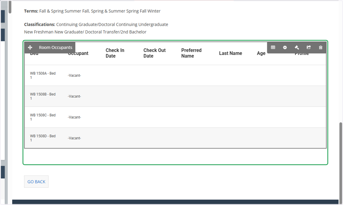Click the Occupant column header

[x=78, y=53]
